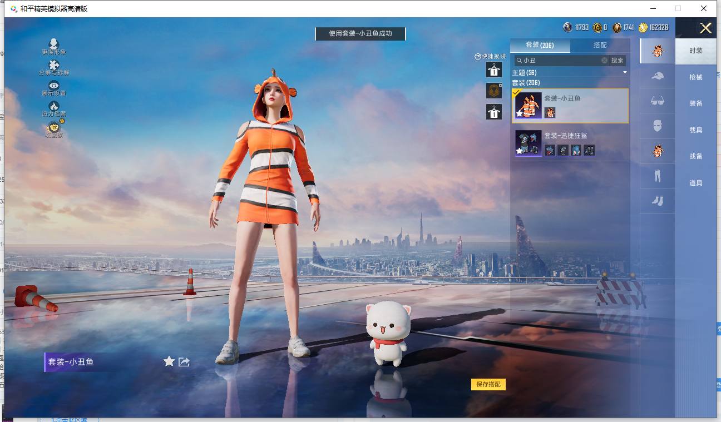The width and height of the screenshot is (721, 422).
Task: Open the 道具 side tab
Action: (696, 183)
